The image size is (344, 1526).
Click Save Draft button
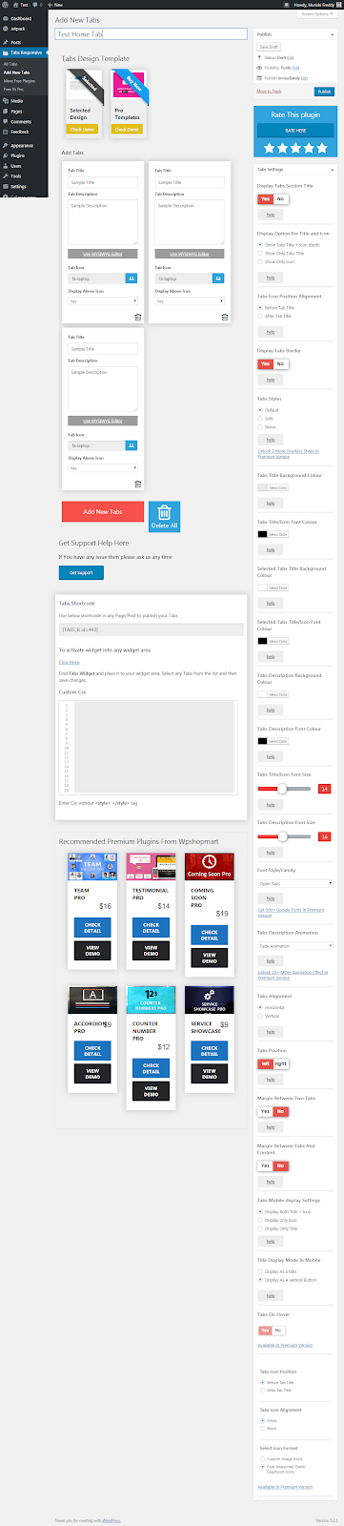click(268, 46)
